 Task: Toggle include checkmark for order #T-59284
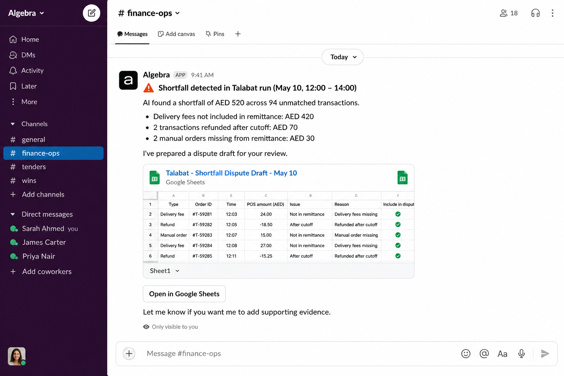click(398, 245)
